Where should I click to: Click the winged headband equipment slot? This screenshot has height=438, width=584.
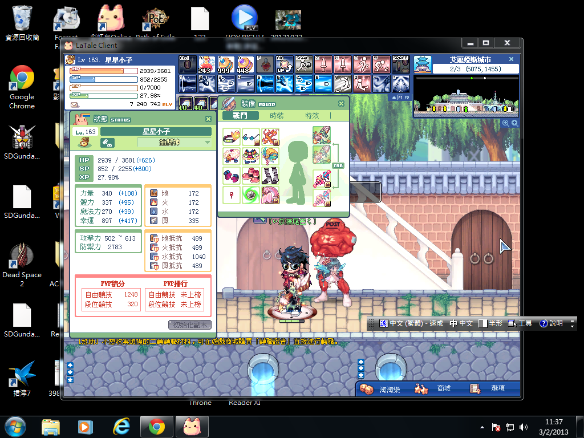232,137
